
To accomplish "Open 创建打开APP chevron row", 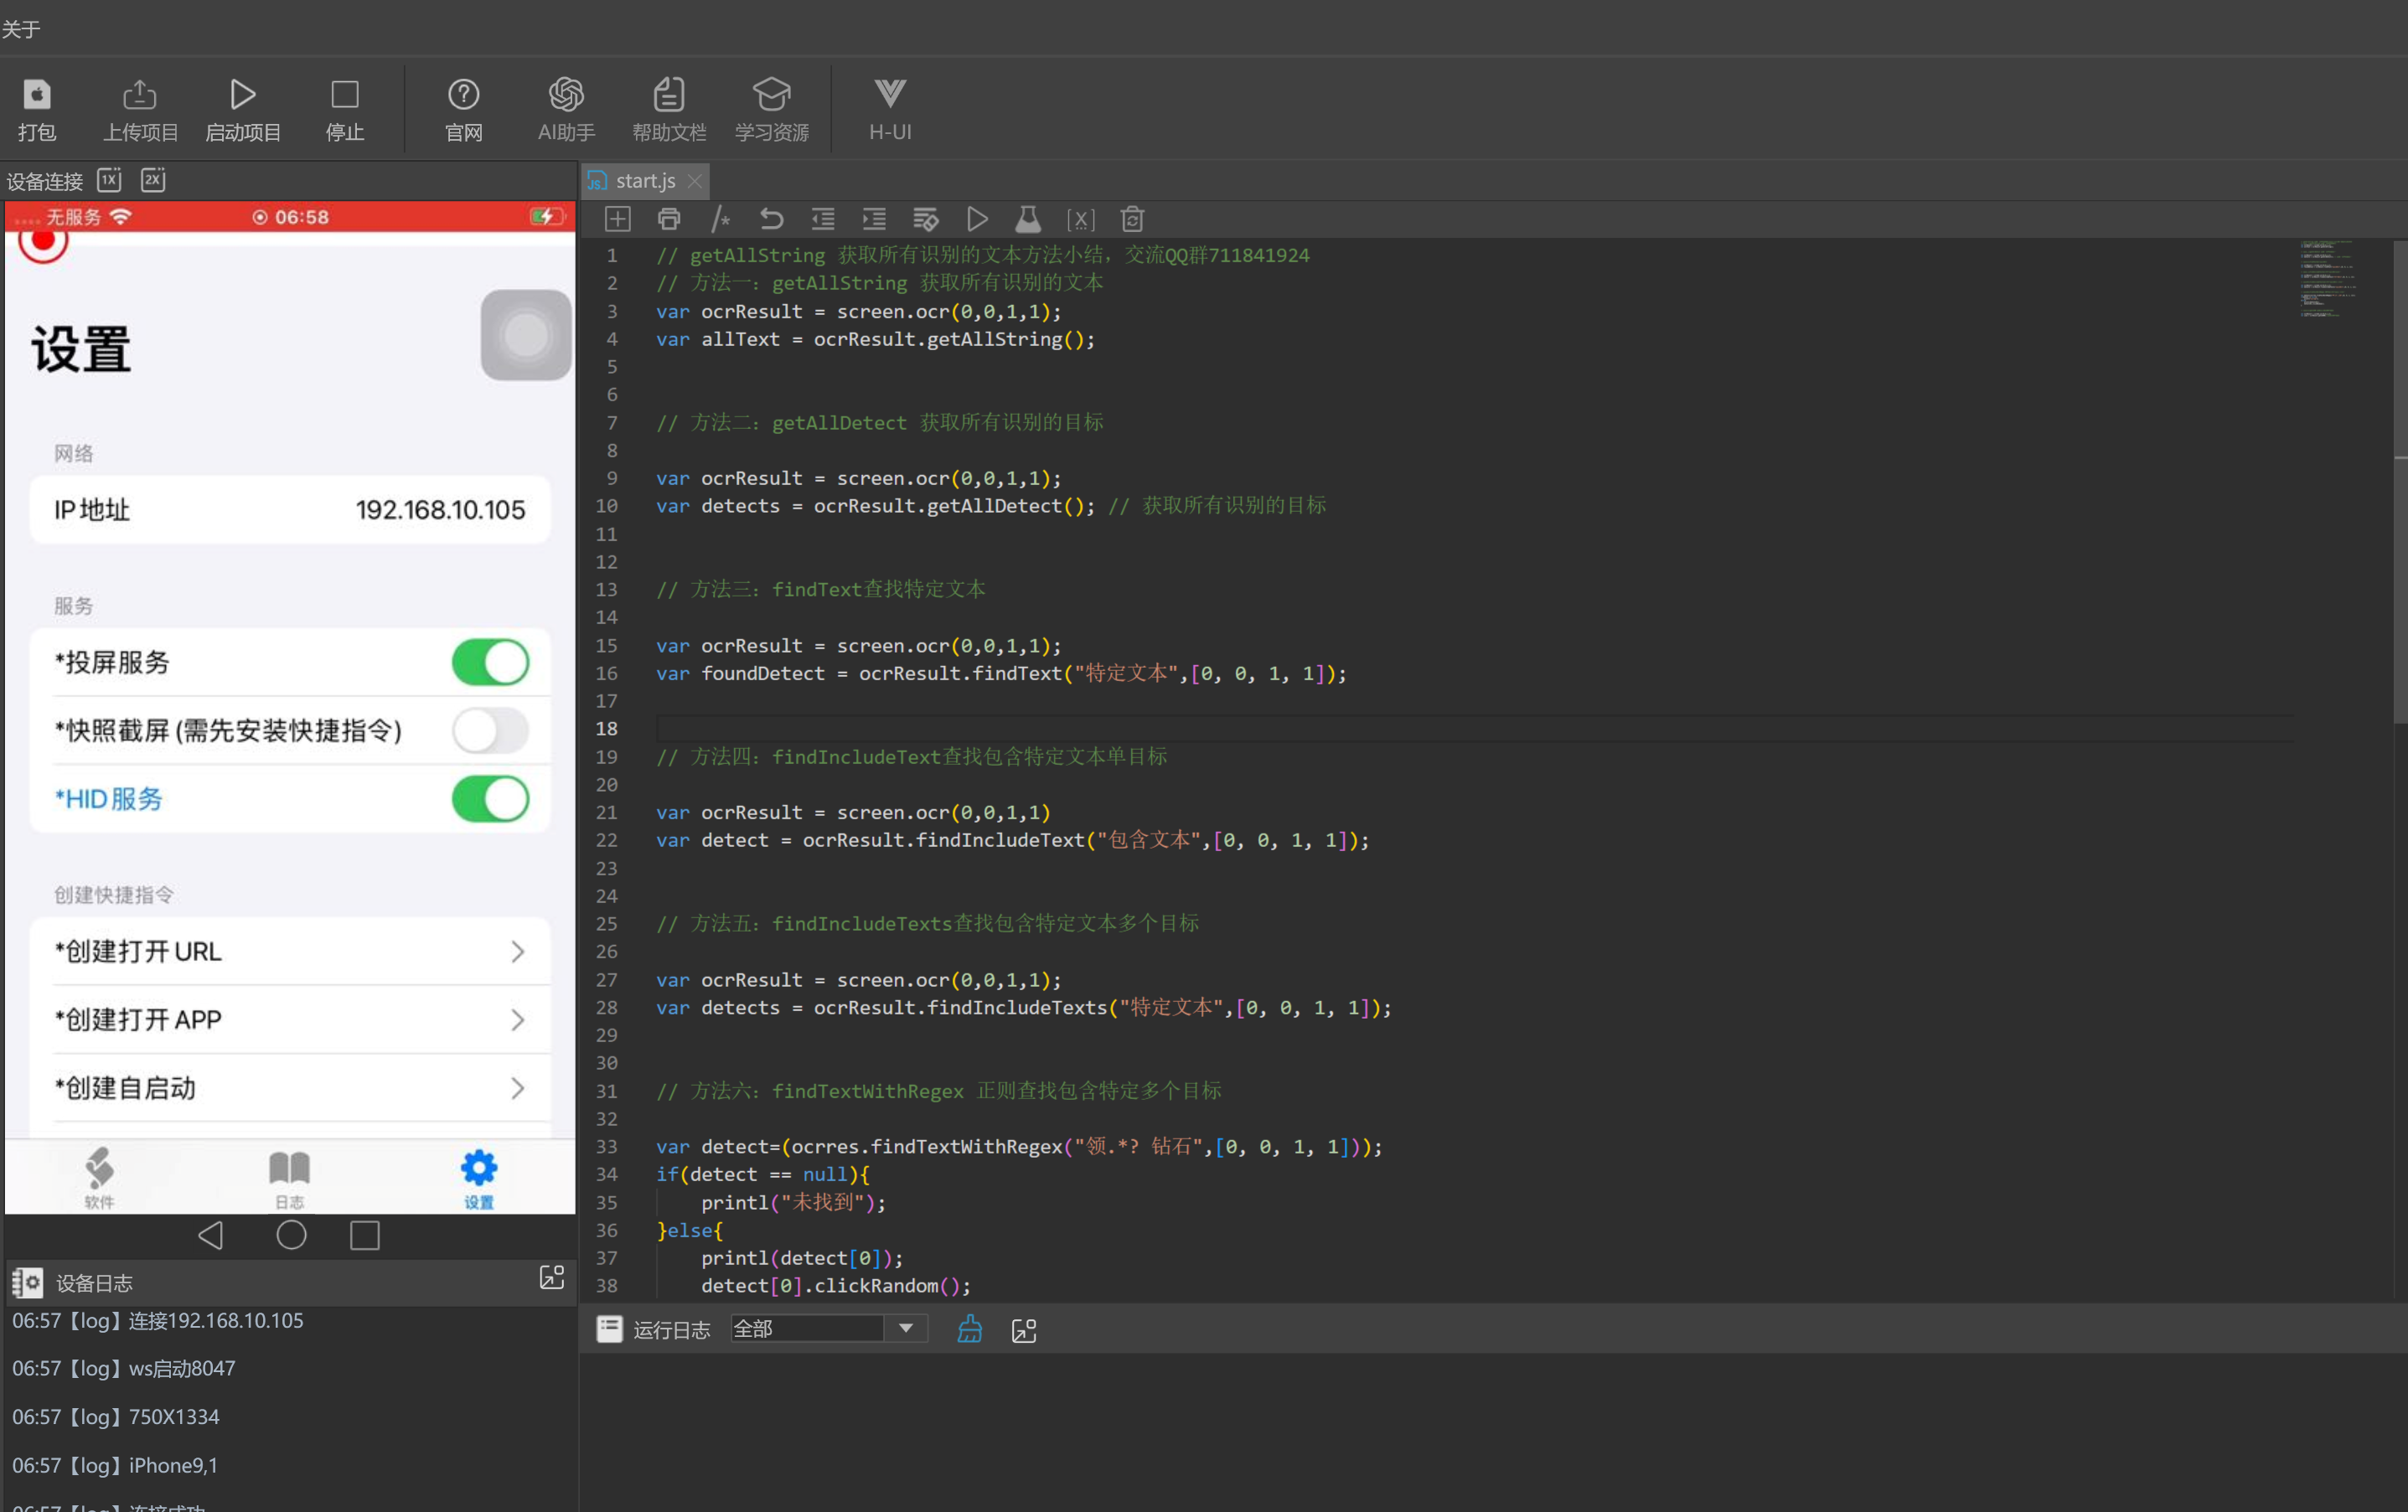I will coord(290,1019).
